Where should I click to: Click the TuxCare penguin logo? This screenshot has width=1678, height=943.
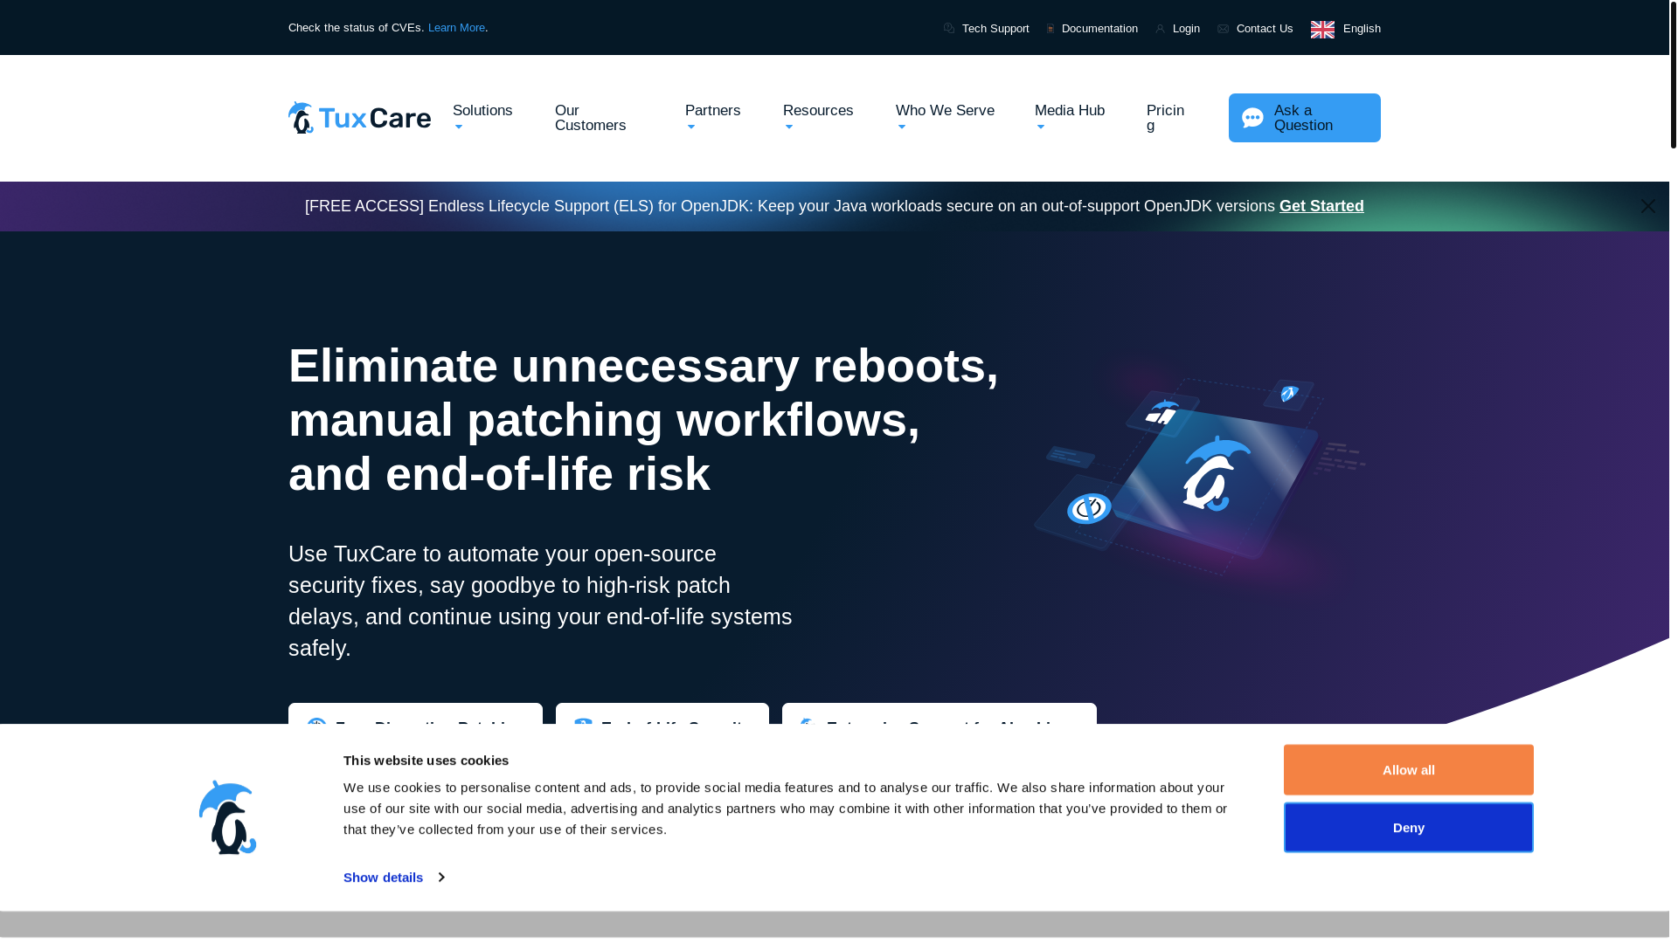pos(359,117)
